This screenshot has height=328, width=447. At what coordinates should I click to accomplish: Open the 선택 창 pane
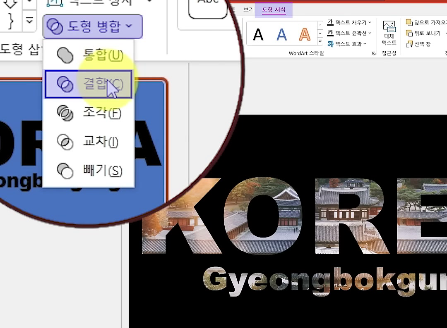pyautogui.click(x=418, y=44)
